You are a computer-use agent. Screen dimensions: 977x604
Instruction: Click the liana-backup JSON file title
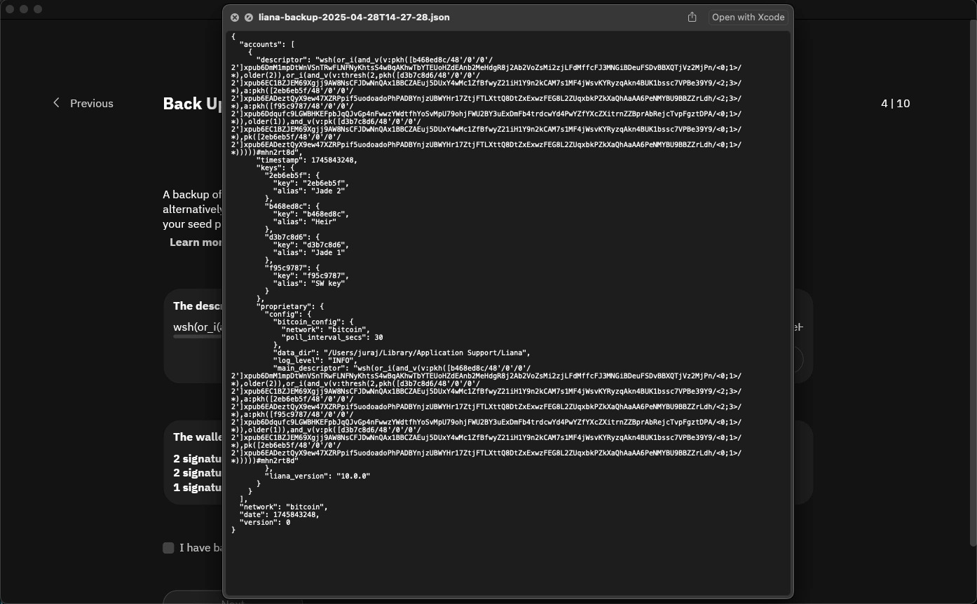354,17
